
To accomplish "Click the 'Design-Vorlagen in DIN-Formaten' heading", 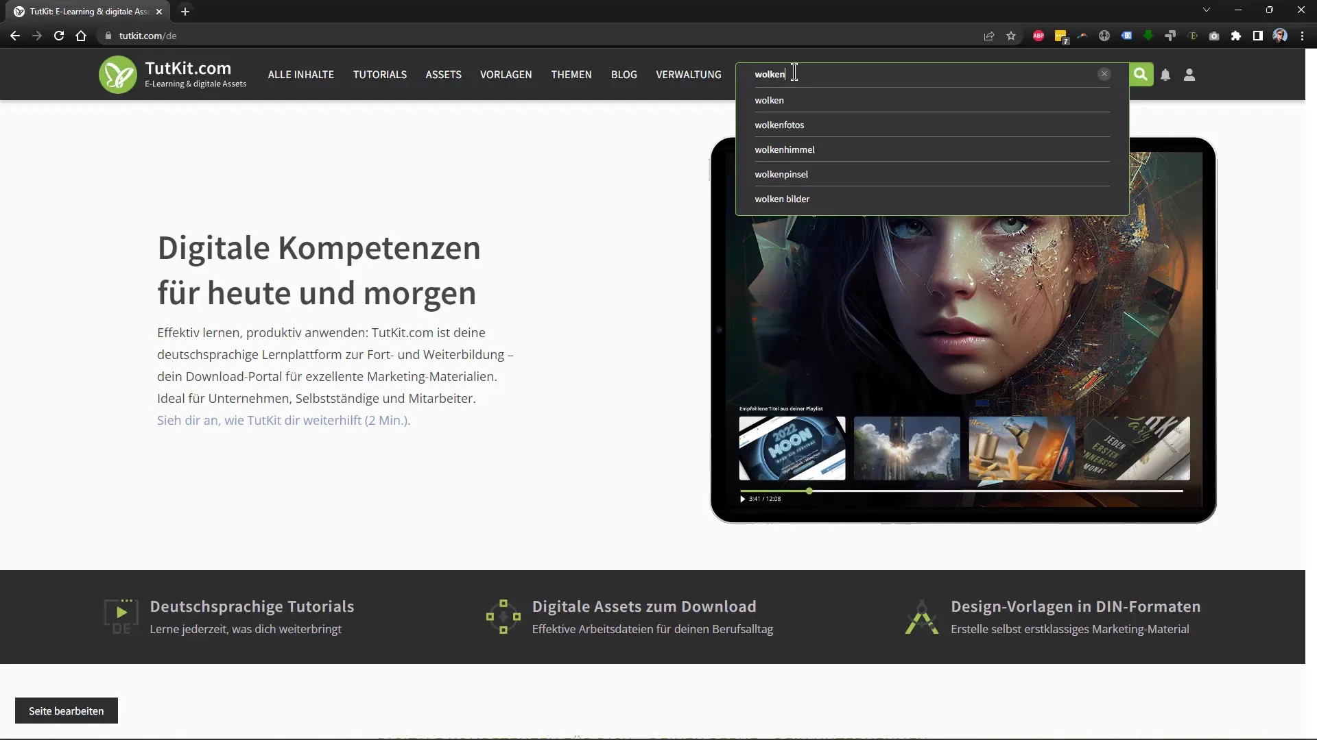I will tap(1076, 606).
